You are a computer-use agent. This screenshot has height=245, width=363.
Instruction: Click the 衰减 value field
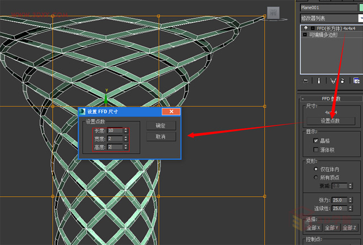click(340, 186)
